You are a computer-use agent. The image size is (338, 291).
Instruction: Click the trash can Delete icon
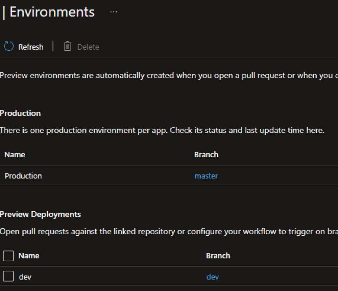(68, 47)
